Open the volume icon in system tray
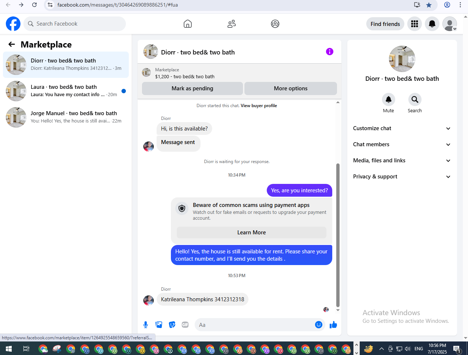The width and height of the screenshot is (468, 355). click(x=408, y=348)
